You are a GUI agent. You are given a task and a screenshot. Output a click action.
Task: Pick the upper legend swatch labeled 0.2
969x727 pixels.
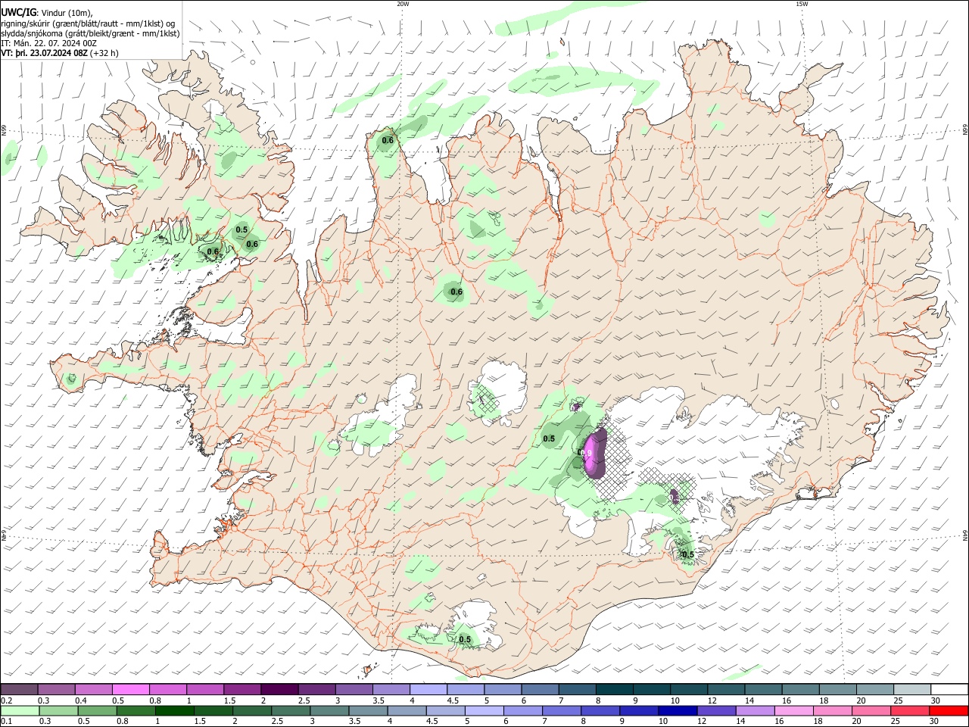click(x=19, y=689)
